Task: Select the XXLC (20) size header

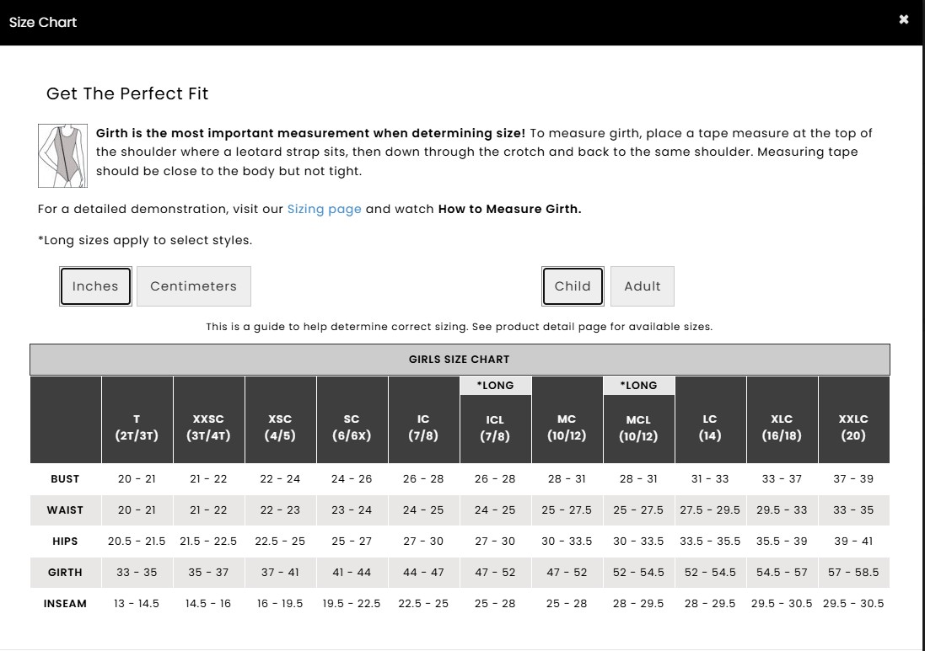Action: click(853, 427)
